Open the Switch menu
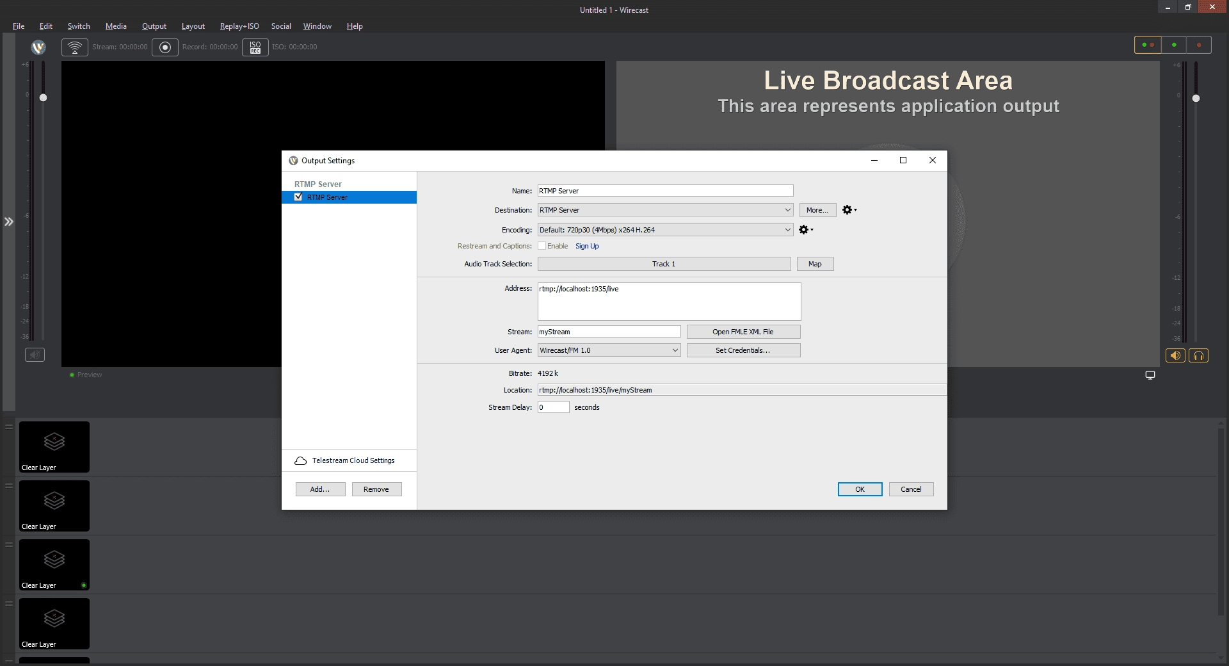1229x666 pixels. [79, 26]
